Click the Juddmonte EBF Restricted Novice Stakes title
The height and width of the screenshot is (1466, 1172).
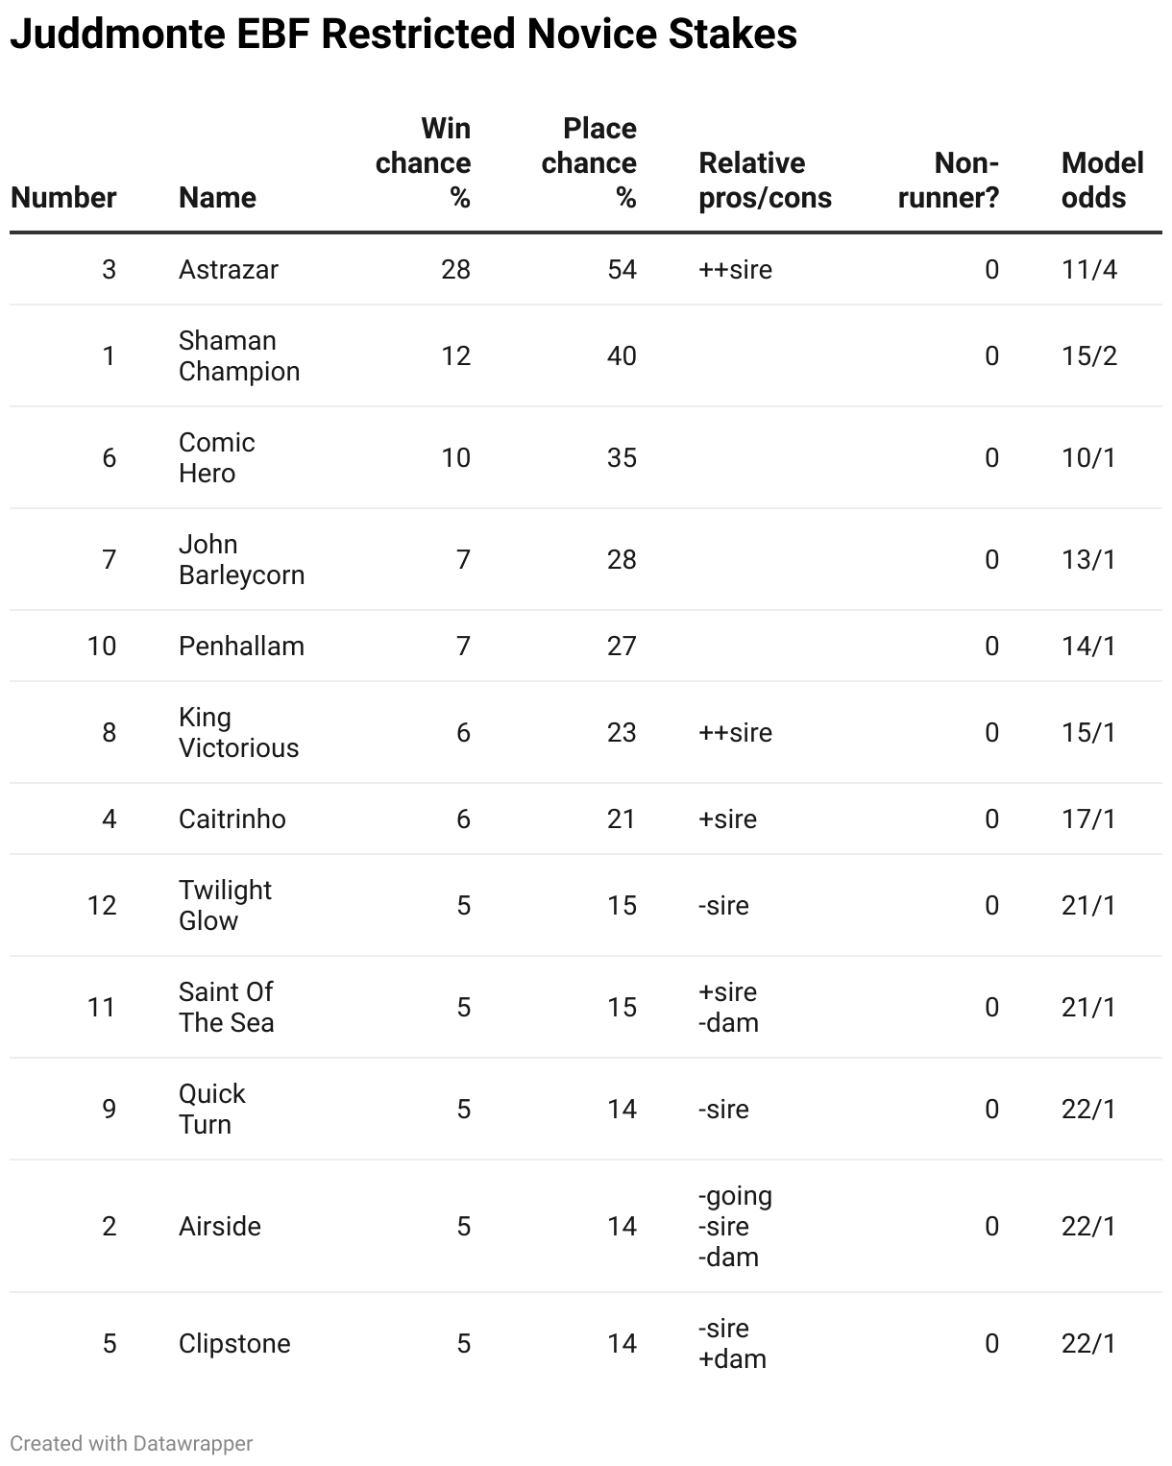pyautogui.click(x=403, y=35)
